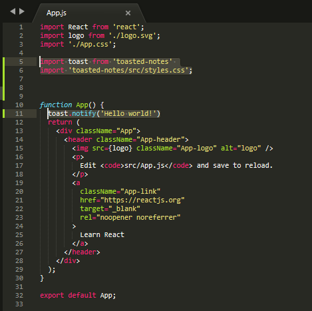Click the return keyword

click(x=60, y=123)
